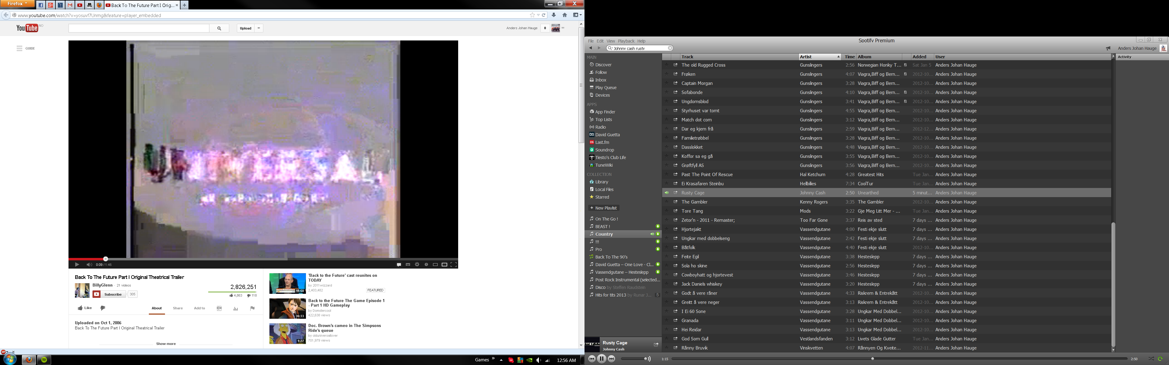Mute the YouTube player volume
This screenshot has width=1169, height=365.
coord(89,265)
